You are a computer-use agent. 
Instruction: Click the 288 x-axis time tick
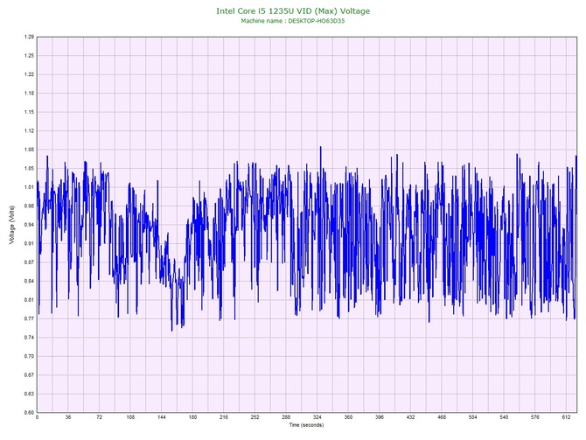coord(286,417)
